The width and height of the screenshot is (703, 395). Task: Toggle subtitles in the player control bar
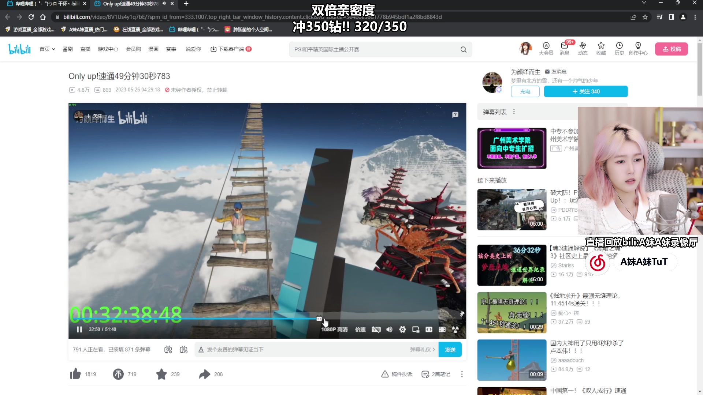[x=376, y=330]
